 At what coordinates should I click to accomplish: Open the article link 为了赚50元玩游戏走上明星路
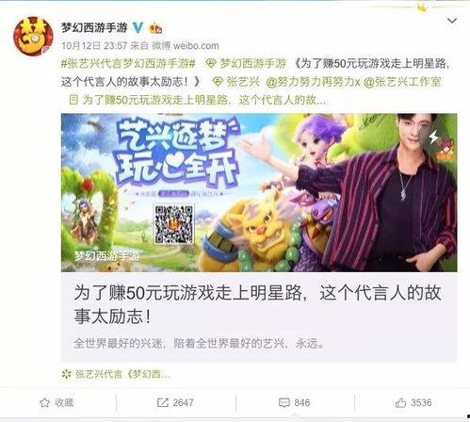(198, 100)
